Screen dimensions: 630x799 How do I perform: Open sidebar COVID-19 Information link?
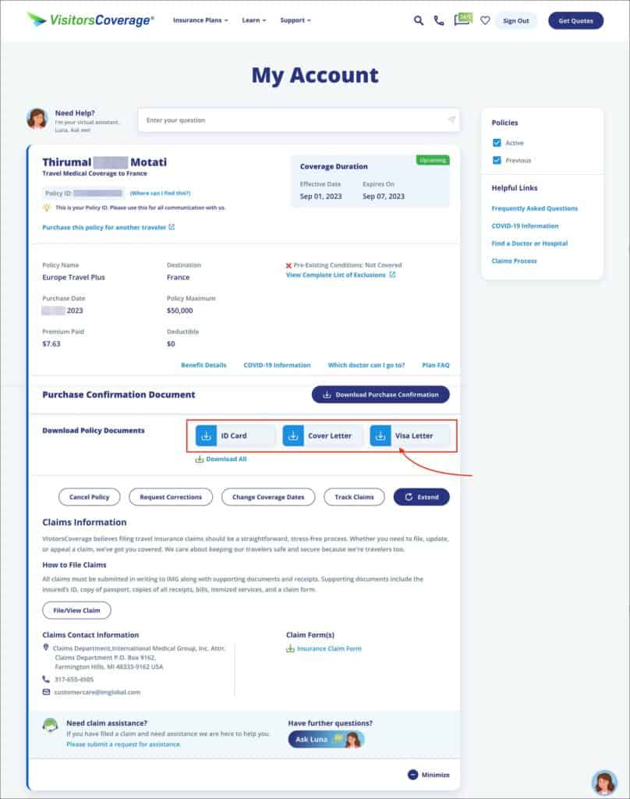(x=525, y=225)
